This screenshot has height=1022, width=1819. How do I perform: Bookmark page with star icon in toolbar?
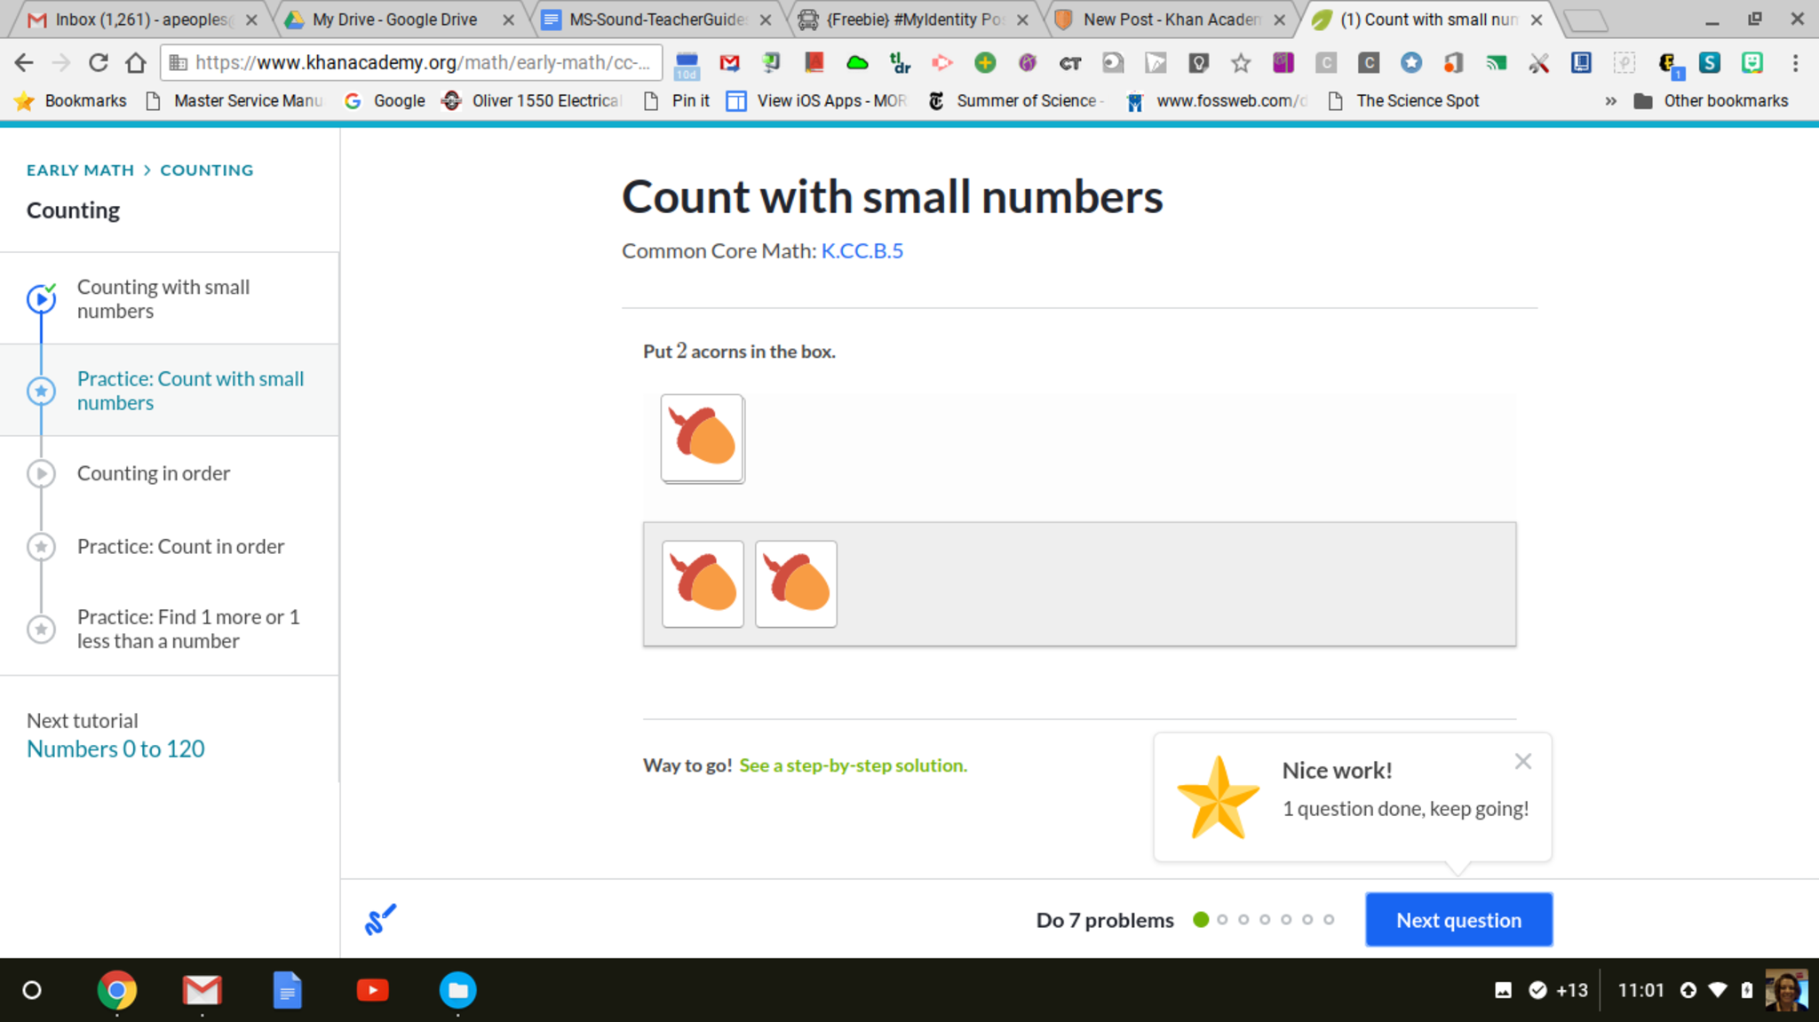point(1240,63)
